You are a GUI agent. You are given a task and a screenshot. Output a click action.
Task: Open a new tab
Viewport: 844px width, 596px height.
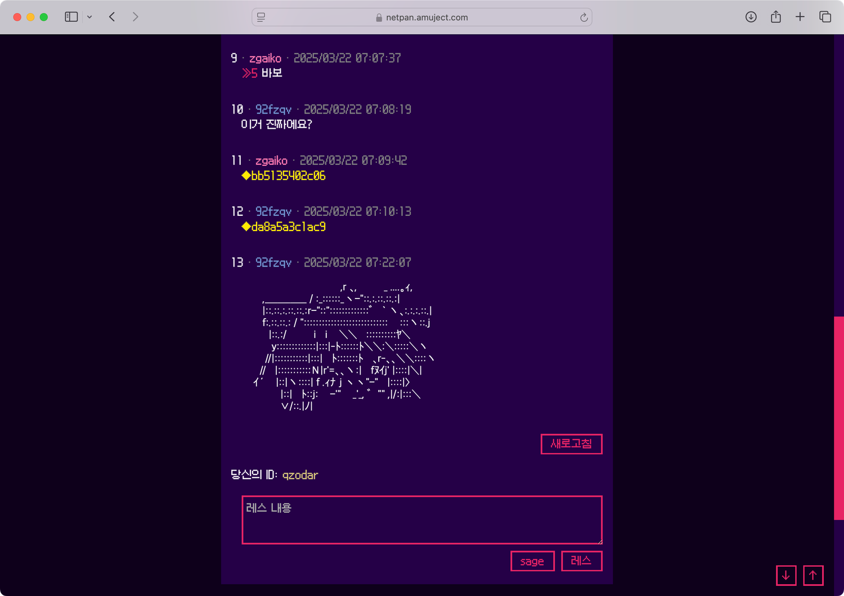(800, 17)
